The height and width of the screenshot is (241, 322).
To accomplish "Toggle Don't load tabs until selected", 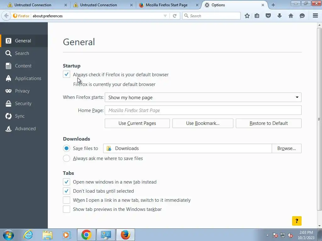I will (66, 191).
